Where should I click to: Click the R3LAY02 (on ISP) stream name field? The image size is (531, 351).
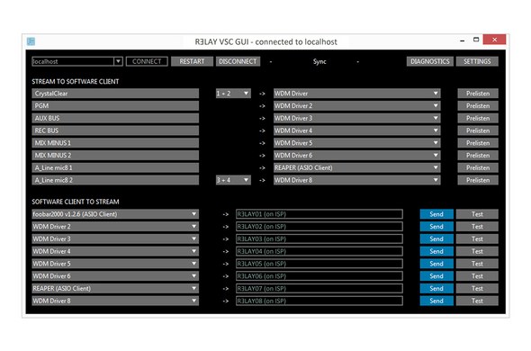click(x=319, y=226)
